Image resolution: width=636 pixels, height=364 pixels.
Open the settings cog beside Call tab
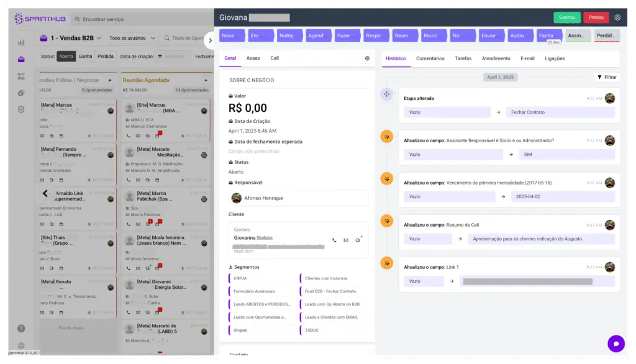click(367, 58)
